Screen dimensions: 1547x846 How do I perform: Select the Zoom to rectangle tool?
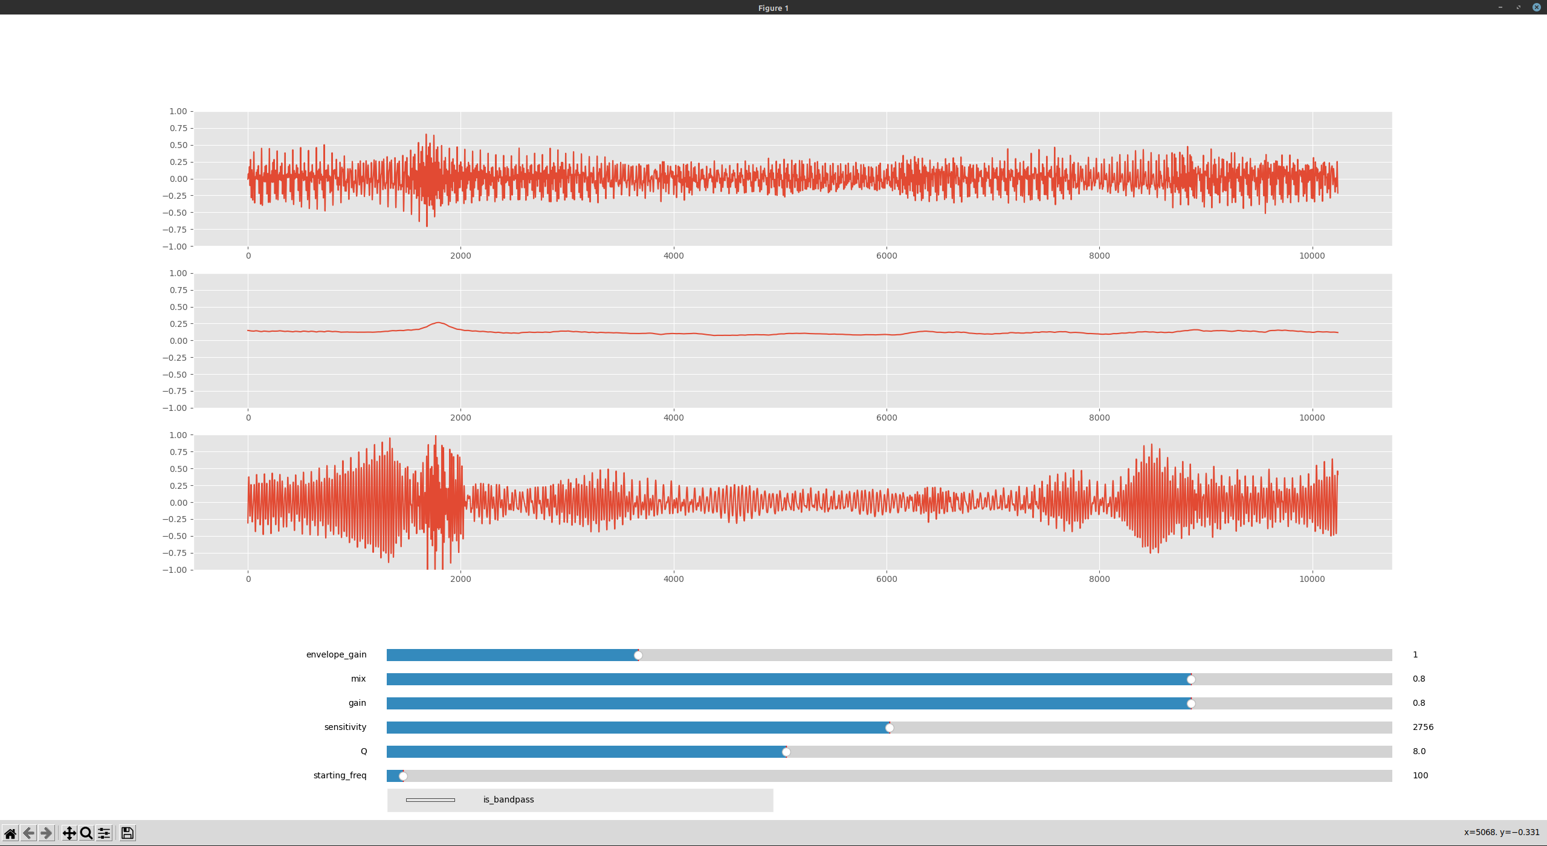coord(86,833)
